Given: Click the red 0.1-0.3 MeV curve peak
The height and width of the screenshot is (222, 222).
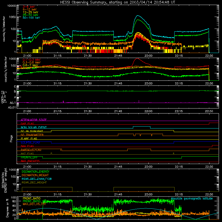Looking at the screenshot, I should tap(137, 59).
